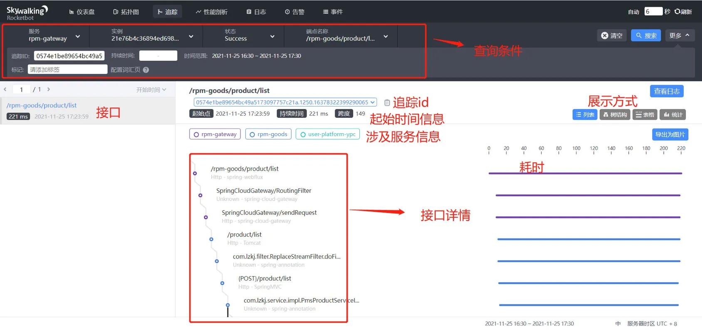Screen dimensions: 702x330
Task: Select the 追踪 trace tab
Action: (x=168, y=12)
